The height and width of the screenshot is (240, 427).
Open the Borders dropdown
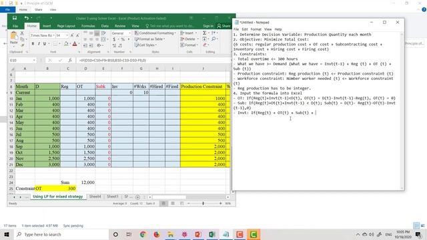click(x=59, y=44)
